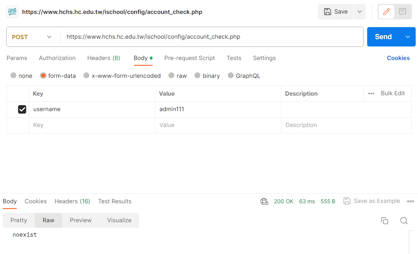
Task: Switch response view to Raw
Action: (49, 220)
